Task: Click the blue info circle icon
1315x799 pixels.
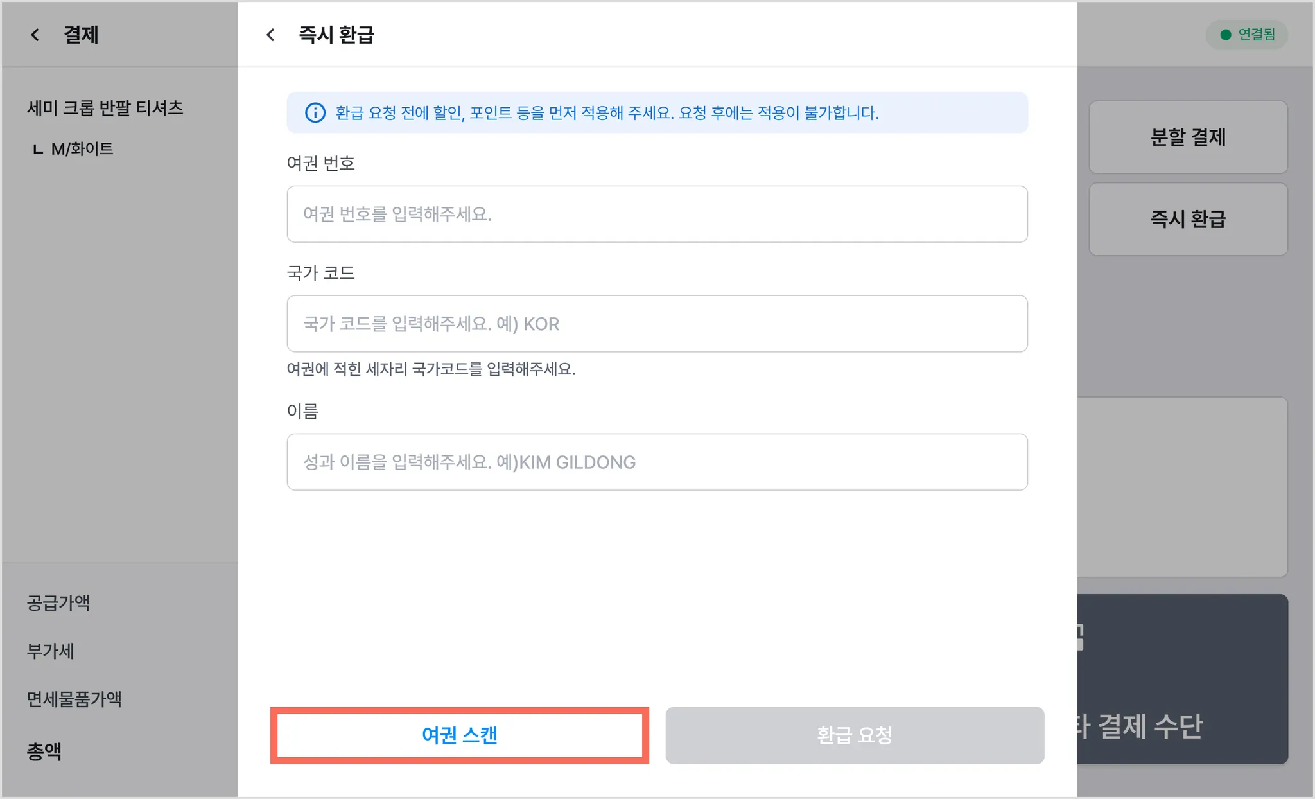Action: pos(315,113)
